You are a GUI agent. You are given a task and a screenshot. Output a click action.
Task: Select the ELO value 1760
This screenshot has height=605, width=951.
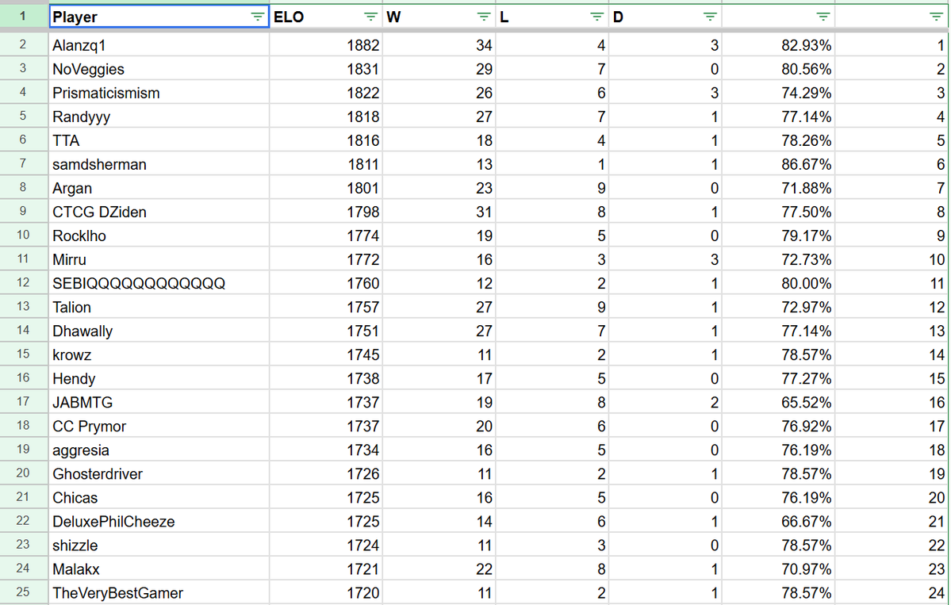(x=326, y=283)
